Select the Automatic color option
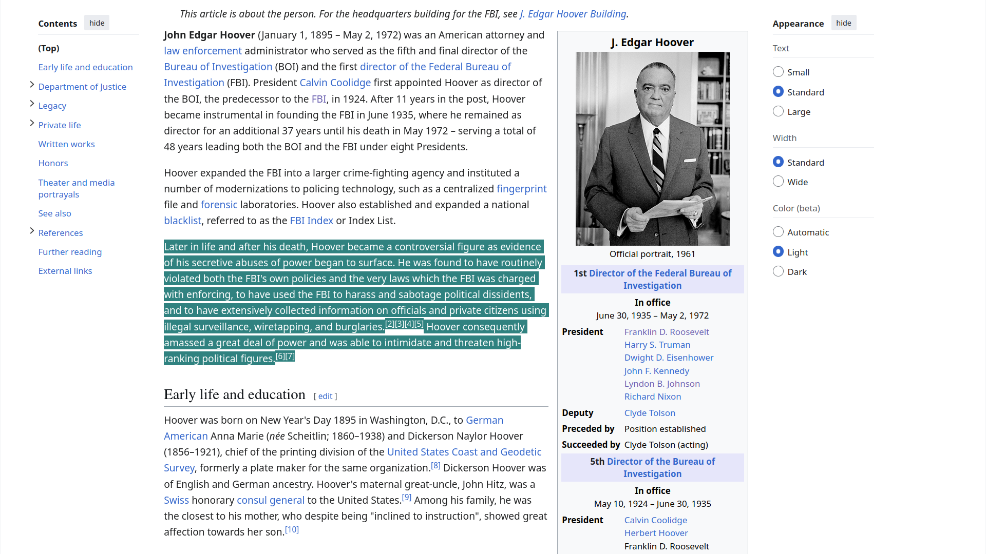The height and width of the screenshot is (554, 986). coord(778,232)
